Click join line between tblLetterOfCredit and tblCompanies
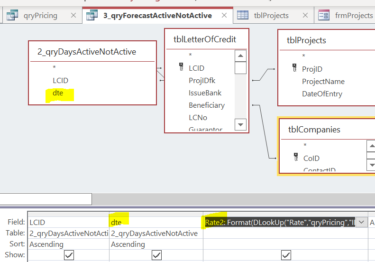The width and height of the screenshot is (375, 262). [264, 132]
